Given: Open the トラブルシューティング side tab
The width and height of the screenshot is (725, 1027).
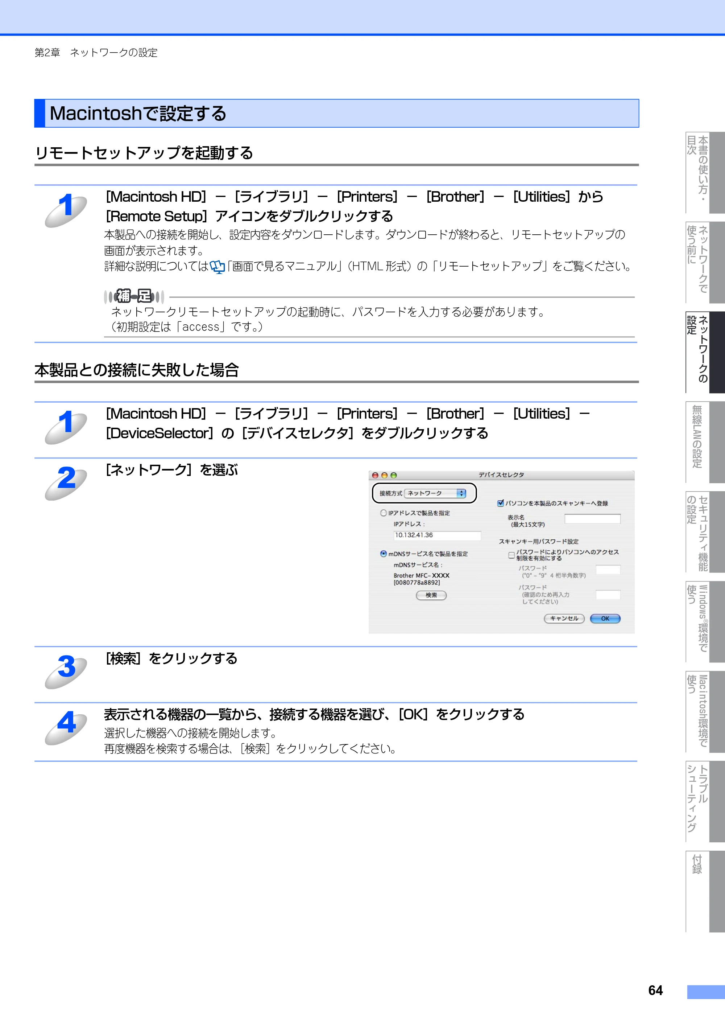Looking at the screenshot, I should [705, 802].
